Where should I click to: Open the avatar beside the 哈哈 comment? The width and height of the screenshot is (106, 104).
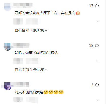click(x=8, y=47)
